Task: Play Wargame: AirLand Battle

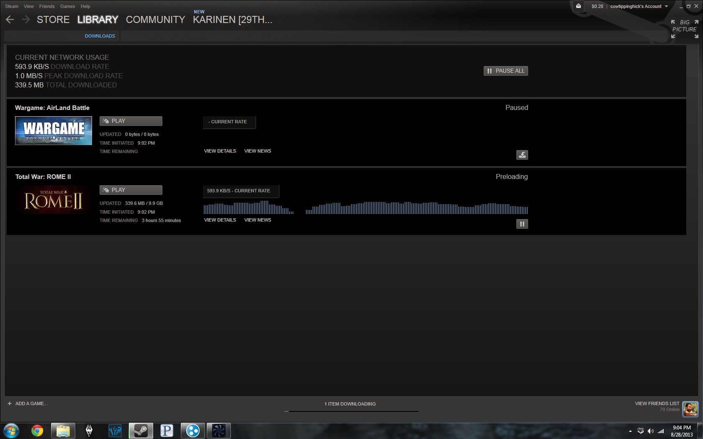Action: tap(131, 121)
